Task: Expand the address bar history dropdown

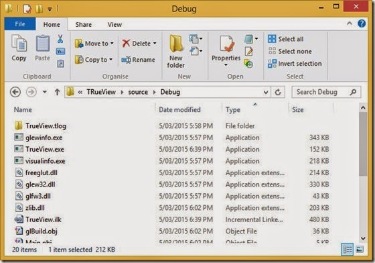Action: coord(265,92)
